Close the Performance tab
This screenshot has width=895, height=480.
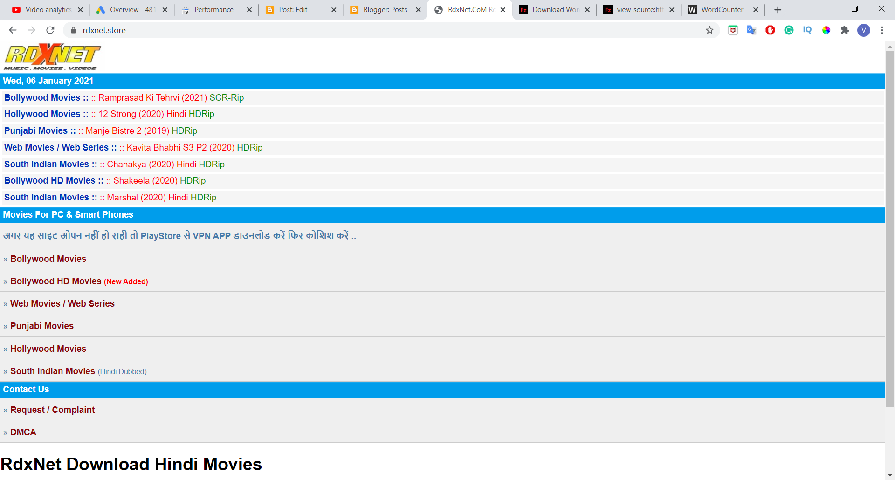[x=249, y=10]
